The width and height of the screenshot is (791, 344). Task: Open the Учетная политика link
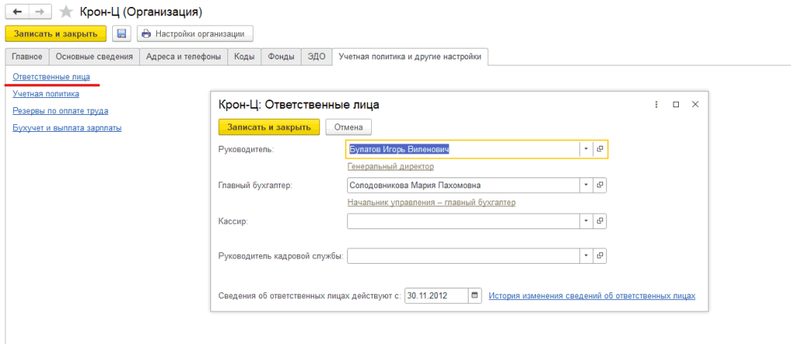pyautogui.click(x=46, y=94)
